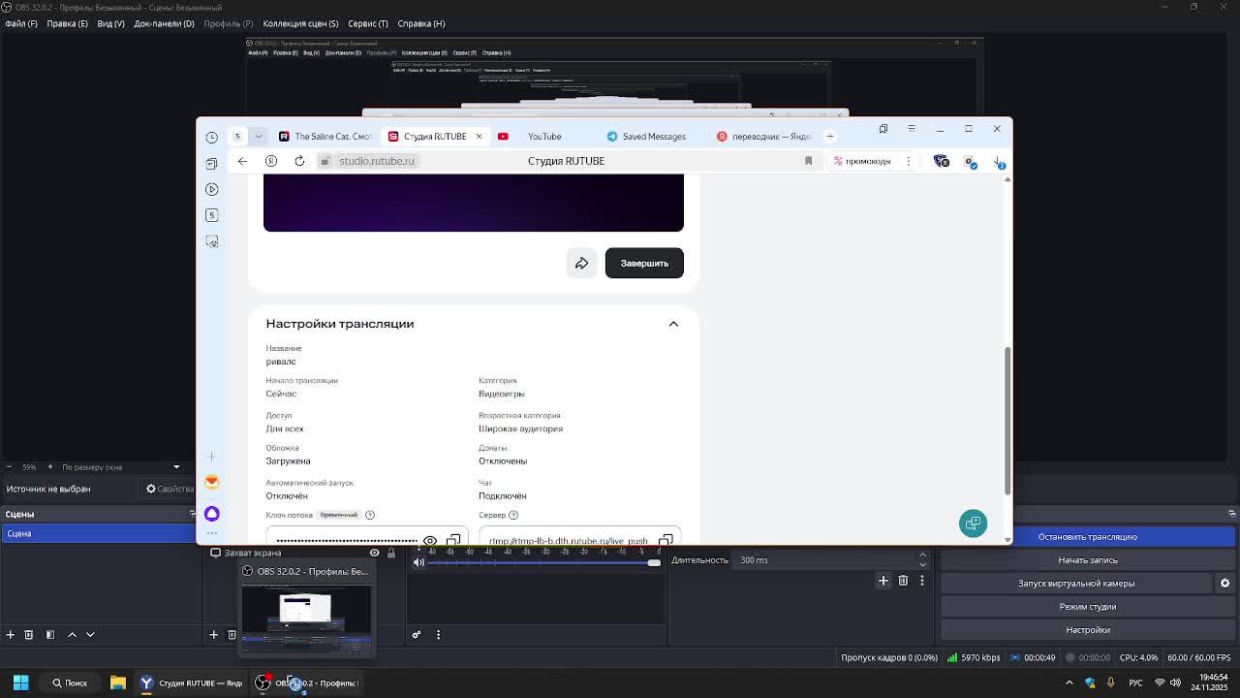Open the промокоды extension button
Screen dimensions: 1240x698
(x=862, y=161)
